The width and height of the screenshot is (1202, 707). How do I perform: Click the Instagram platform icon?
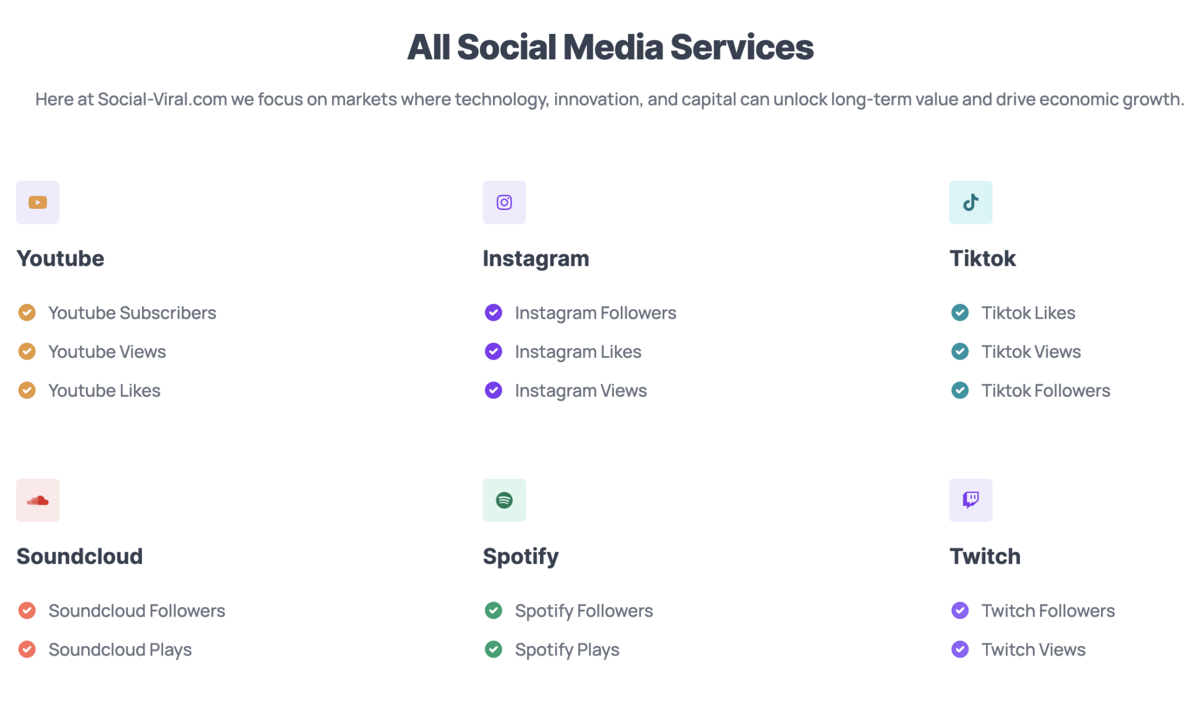click(x=504, y=202)
